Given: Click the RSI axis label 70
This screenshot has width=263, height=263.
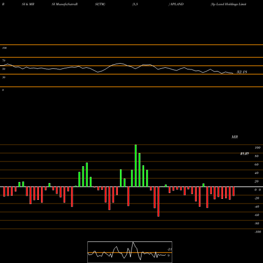Looking at the screenshot, I should 4,60.
